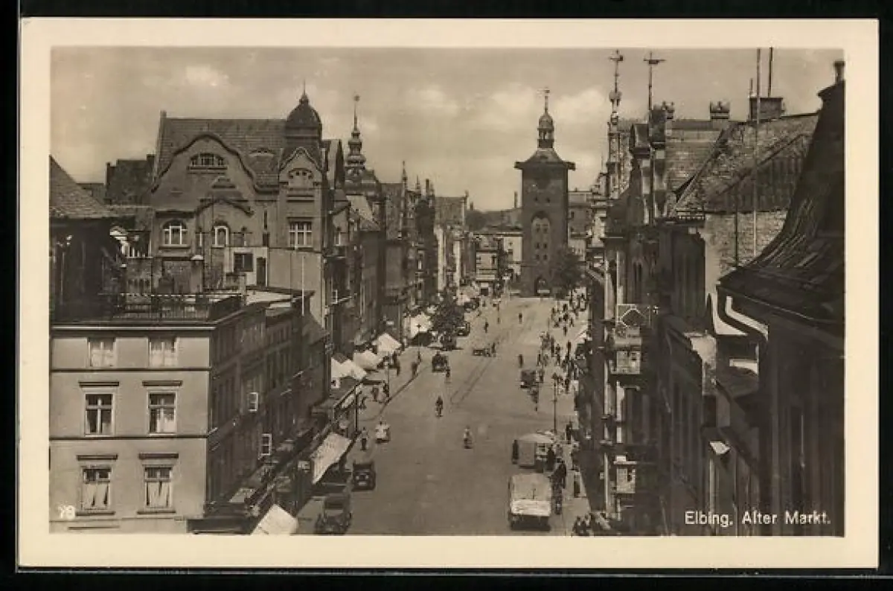Select the tree on the left side of the street
893x591 pixels.
tap(448, 316)
